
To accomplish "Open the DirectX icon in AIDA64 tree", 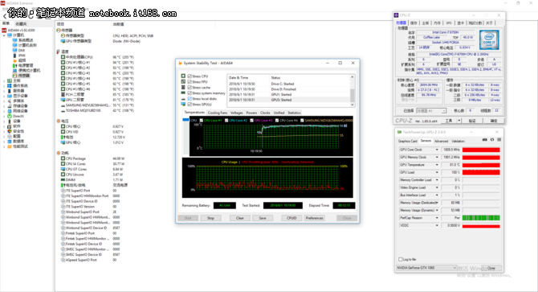I will pyautogui.click(x=10, y=116).
